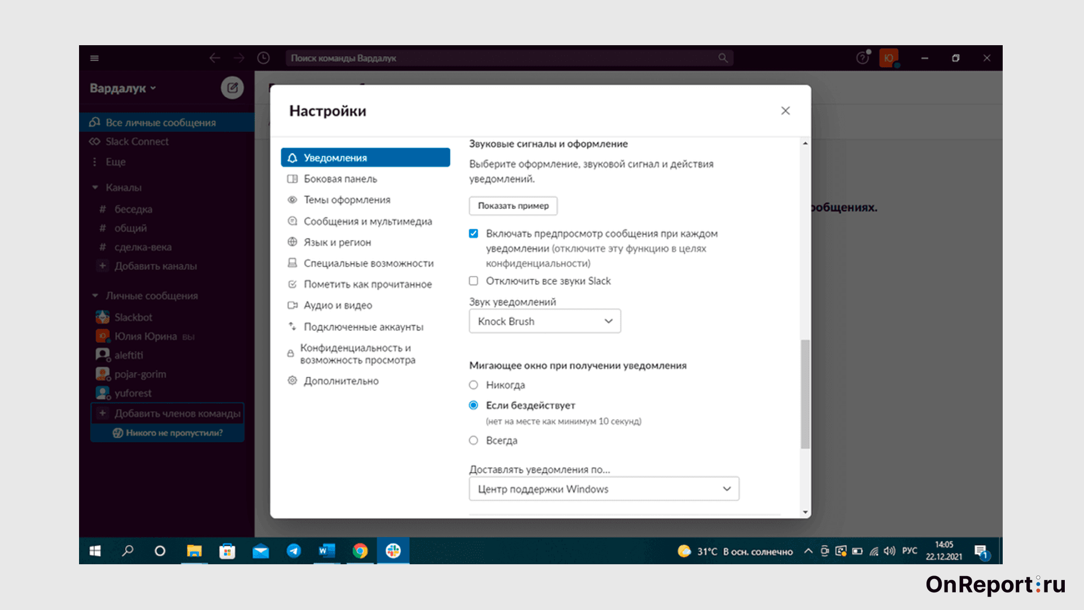The height and width of the screenshot is (610, 1084).
Task: Open Chrome from taskbar
Action: (x=360, y=551)
